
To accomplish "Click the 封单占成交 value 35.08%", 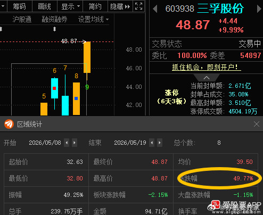I will click(239, 94).
